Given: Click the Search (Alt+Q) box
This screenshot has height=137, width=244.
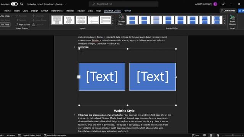Looking at the screenshot, I should click(x=124, y=4).
